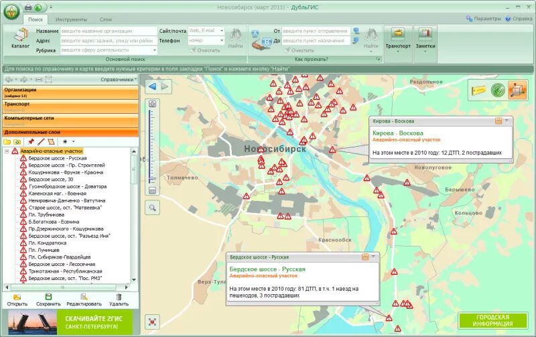Select the ruler measurement tool on map

point(478,90)
